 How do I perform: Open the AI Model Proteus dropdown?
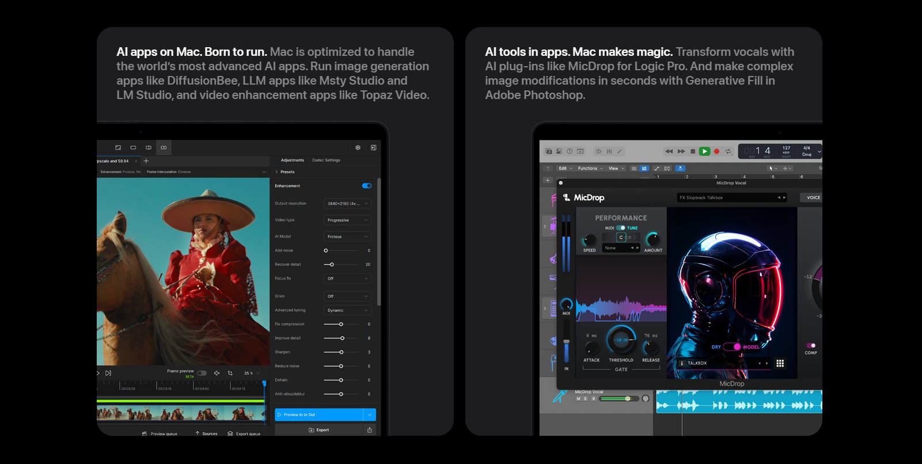[x=348, y=237]
